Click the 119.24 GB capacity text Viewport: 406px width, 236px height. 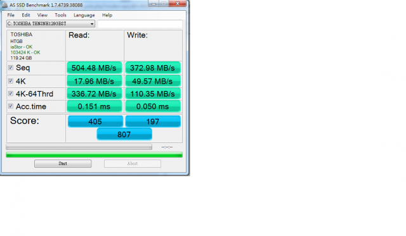pos(21,58)
